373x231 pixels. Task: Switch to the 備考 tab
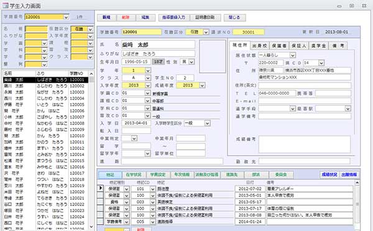(338, 45)
